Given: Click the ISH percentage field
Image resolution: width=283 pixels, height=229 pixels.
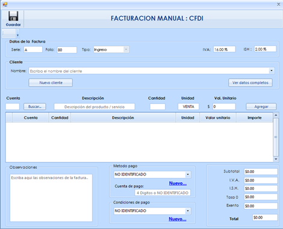Looking at the screenshot, I should (x=265, y=49).
